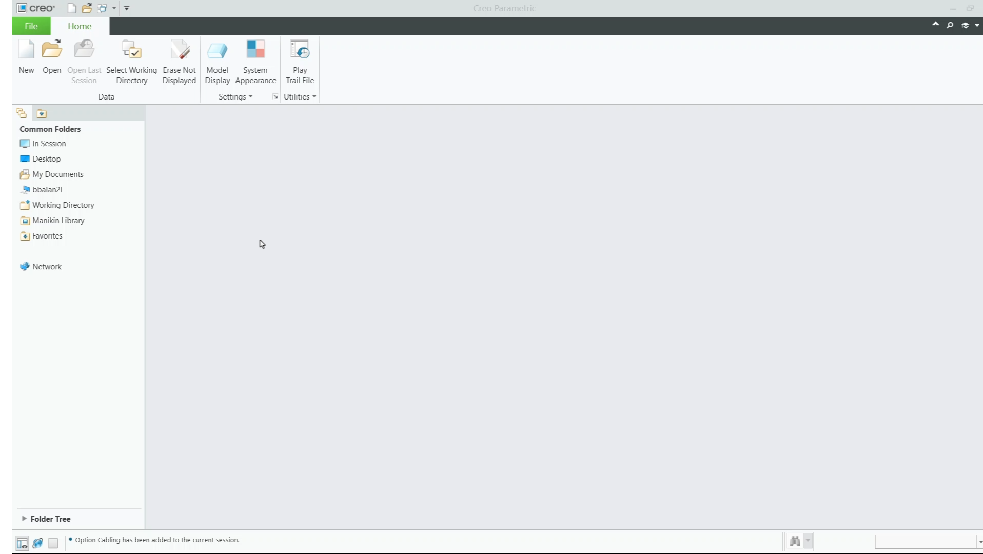
Task: Open windows dropdown arrow in quick access
Action: 114,8
